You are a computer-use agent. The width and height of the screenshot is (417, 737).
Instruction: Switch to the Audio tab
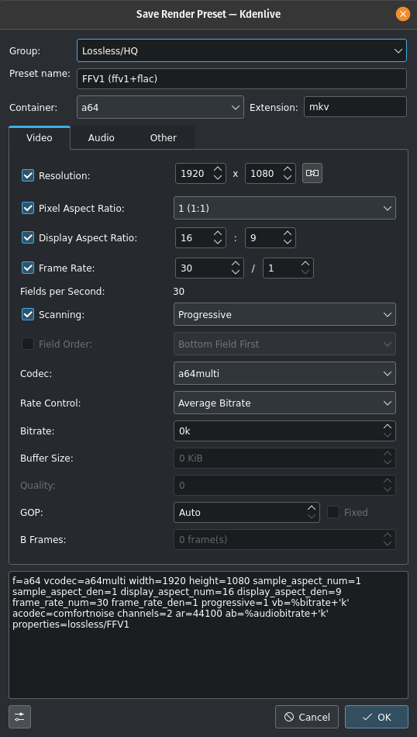coord(102,138)
